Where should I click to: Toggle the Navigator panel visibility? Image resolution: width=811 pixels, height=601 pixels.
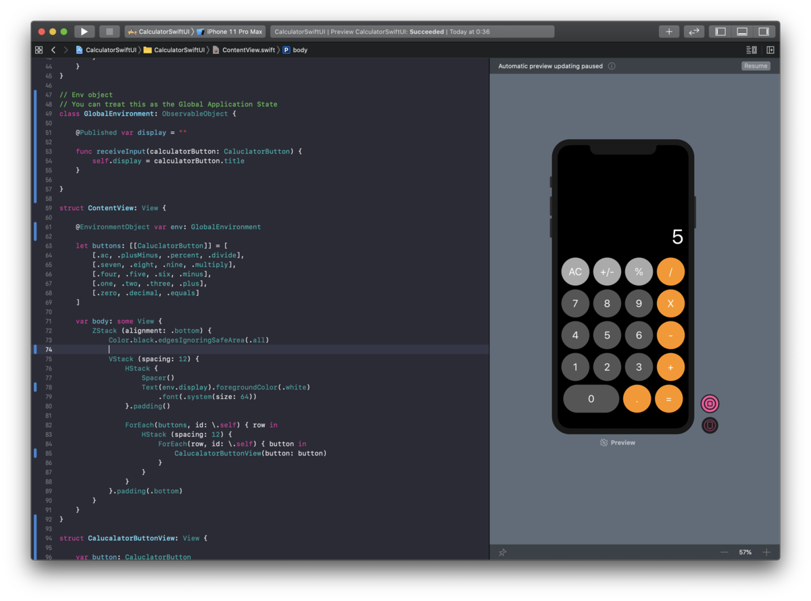(719, 31)
